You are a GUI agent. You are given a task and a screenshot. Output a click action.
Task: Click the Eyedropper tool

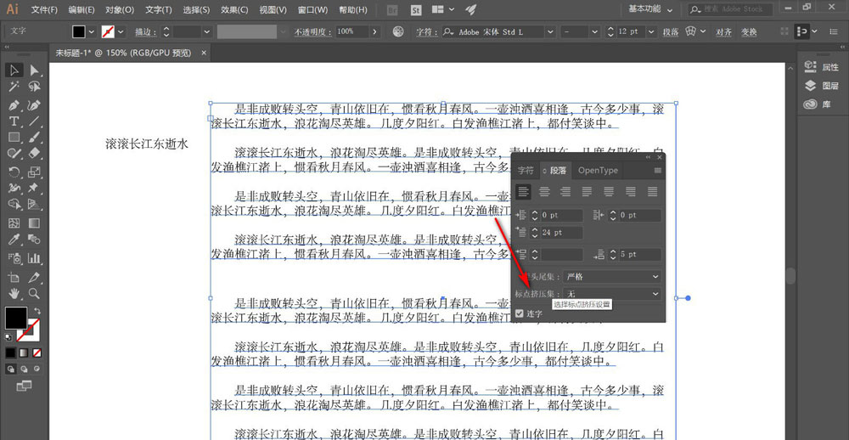pyautogui.click(x=14, y=241)
